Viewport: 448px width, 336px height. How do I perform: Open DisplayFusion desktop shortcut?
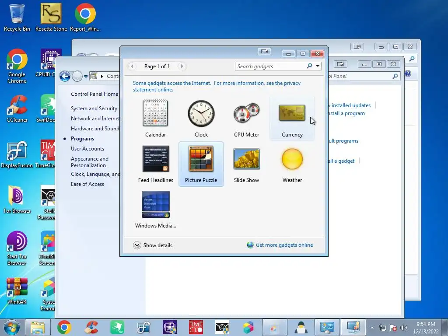tap(17, 154)
